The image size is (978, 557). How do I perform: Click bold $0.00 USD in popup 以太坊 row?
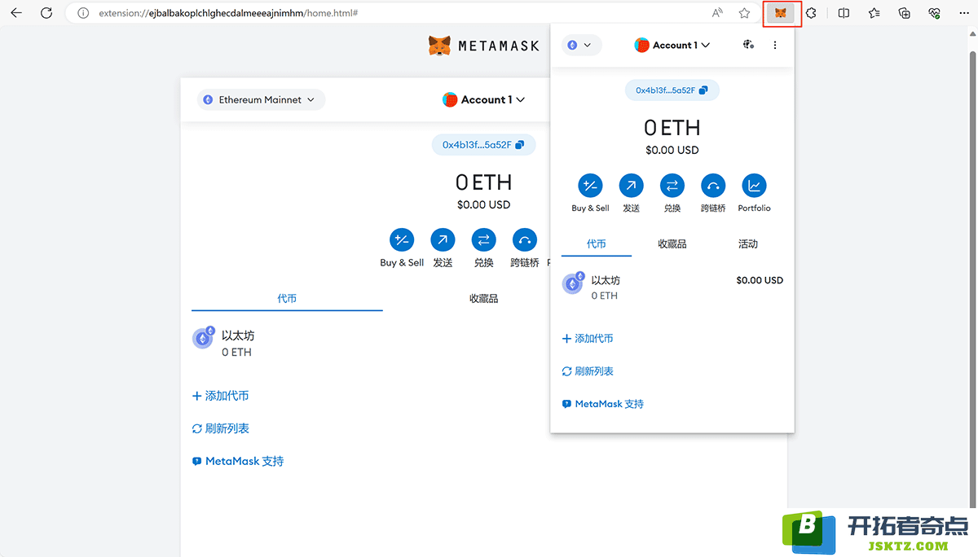pyautogui.click(x=760, y=280)
